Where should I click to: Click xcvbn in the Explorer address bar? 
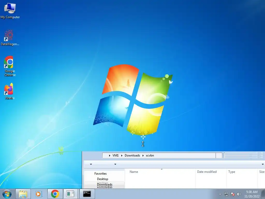[x=150, y=155]
